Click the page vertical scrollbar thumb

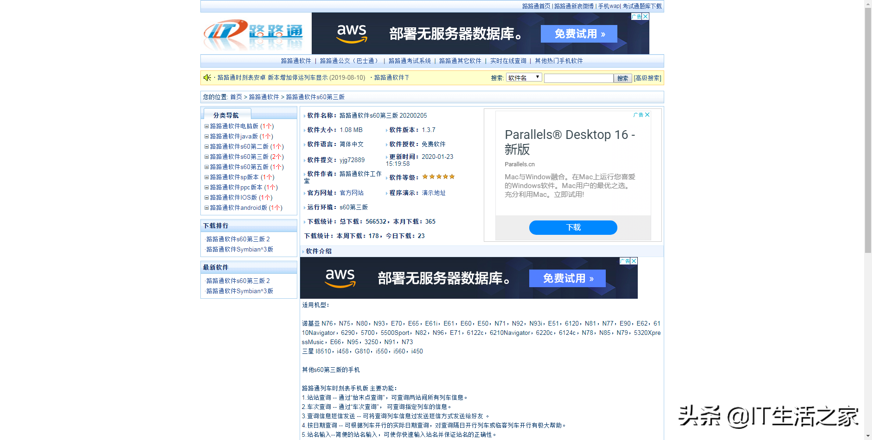(868, 130)
